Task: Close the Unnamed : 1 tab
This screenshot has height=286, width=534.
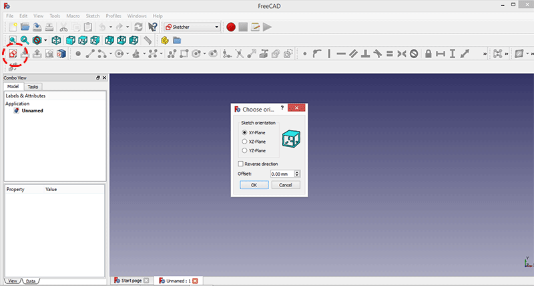Action: pyautogui.click(x=195, y=281)
